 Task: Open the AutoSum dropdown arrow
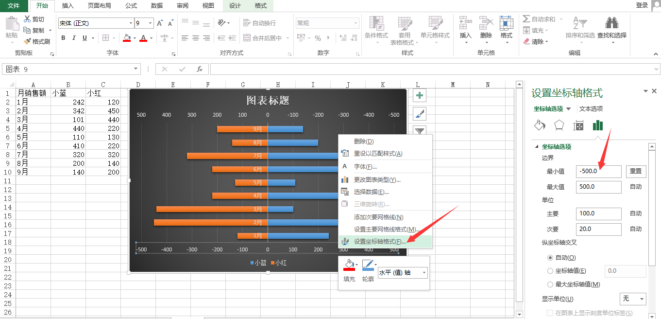[561, 19]
